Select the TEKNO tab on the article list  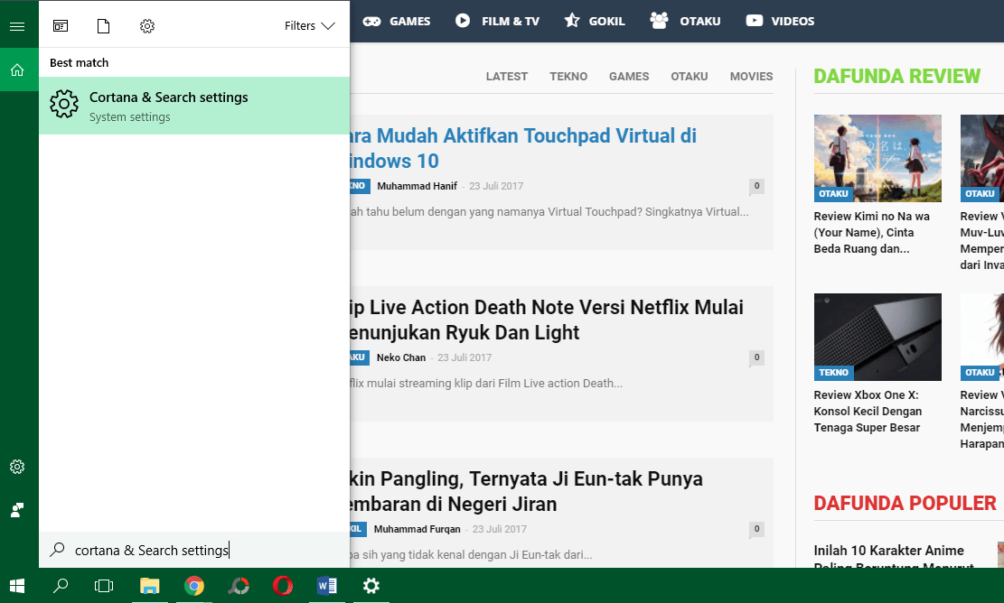point(568,77)
